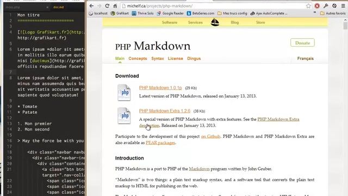Click the '* Patate' line in editor
The height and width of the screenshot is (196, 348).
[27, 112]
